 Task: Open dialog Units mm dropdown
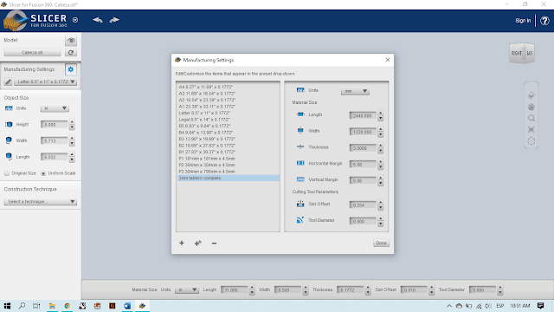click(355, 91)
